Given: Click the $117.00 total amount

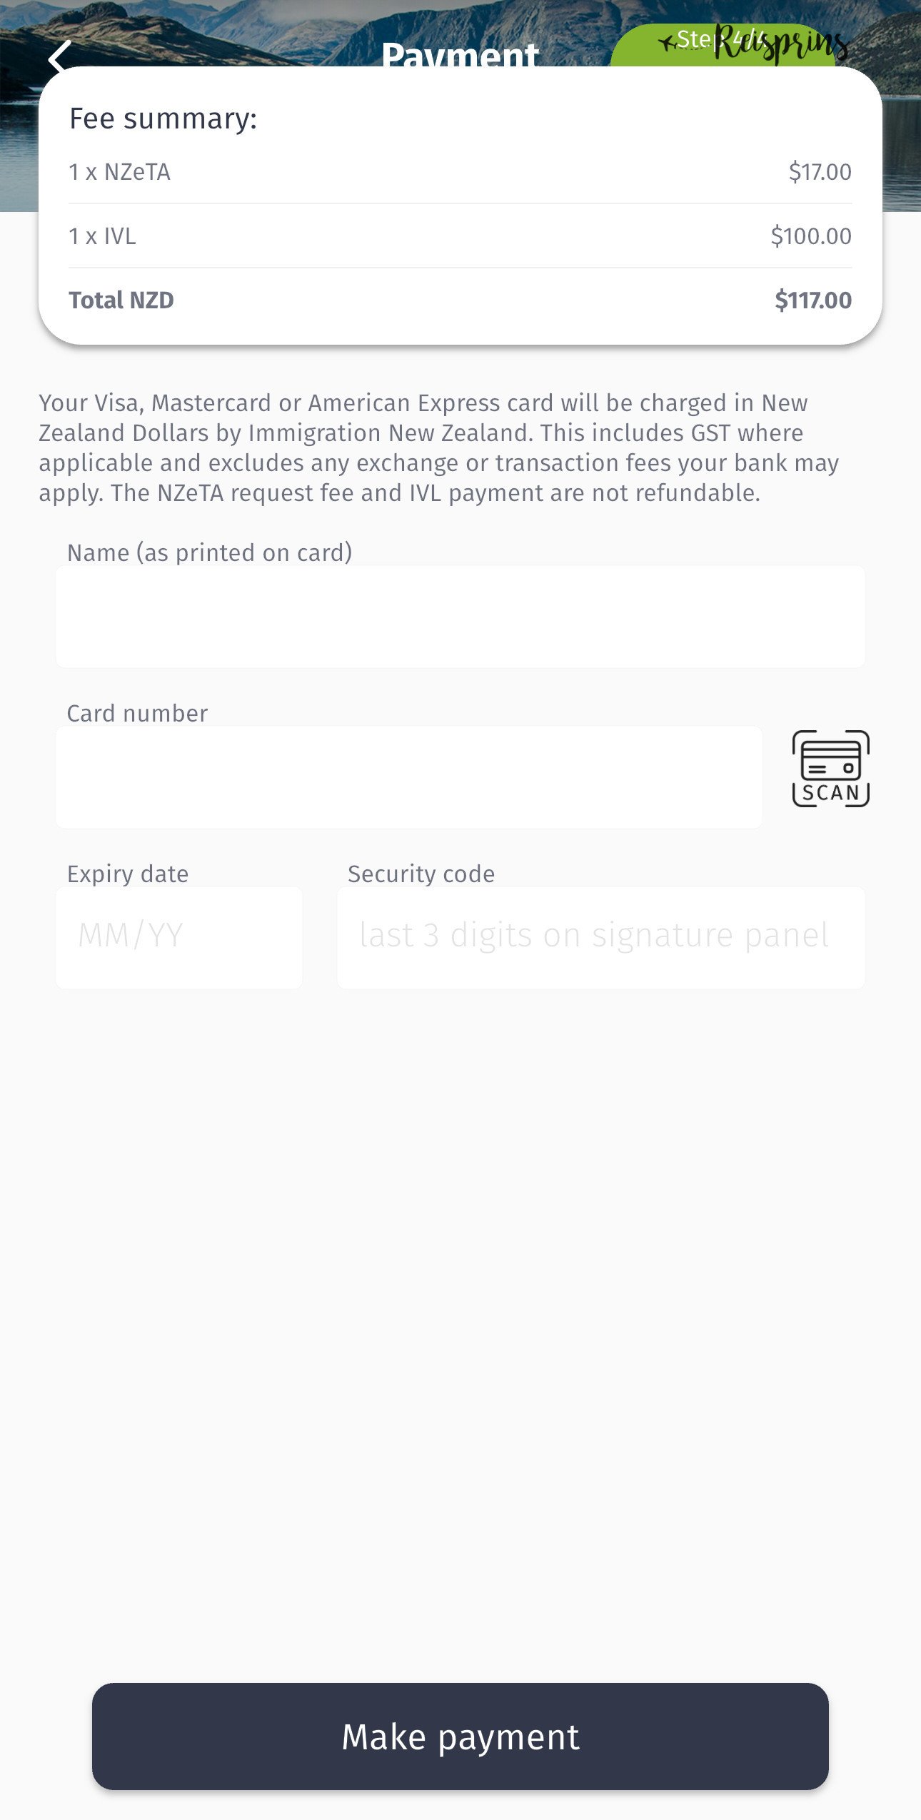Looking at the screenshot, I should (812, 300).
